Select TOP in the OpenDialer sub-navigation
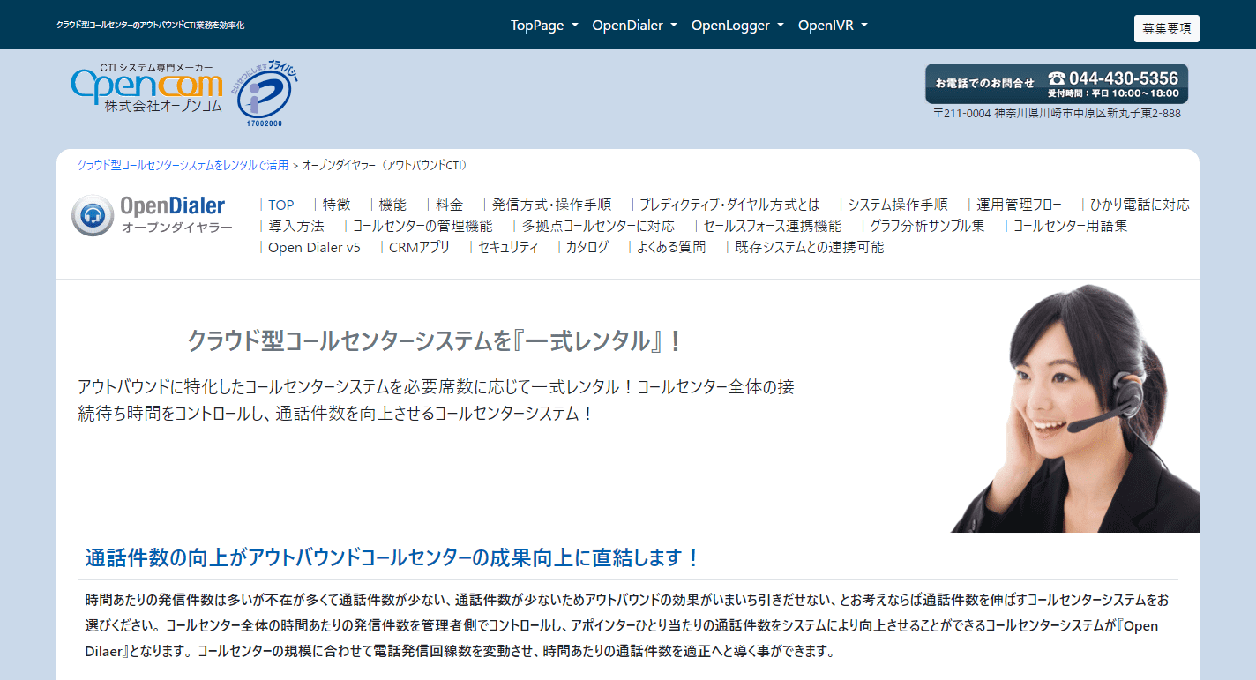Screen dimensions: 1256x680 (280, 205)
